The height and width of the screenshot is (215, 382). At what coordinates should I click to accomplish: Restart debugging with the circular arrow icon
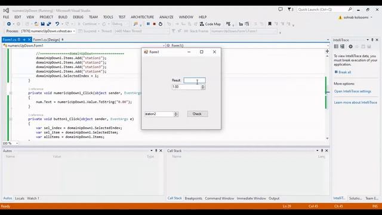[x=161, y=24]
